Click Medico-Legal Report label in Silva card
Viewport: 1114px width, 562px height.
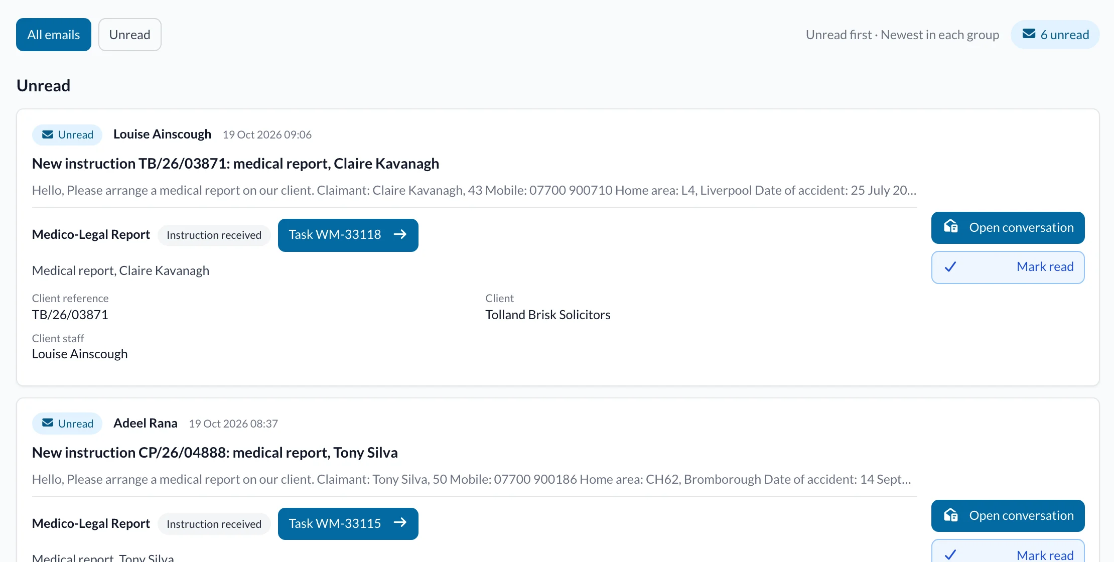pos(91,524)
